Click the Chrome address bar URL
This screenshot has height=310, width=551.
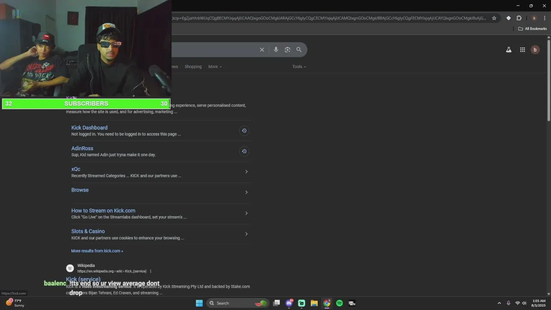point(329,18)
